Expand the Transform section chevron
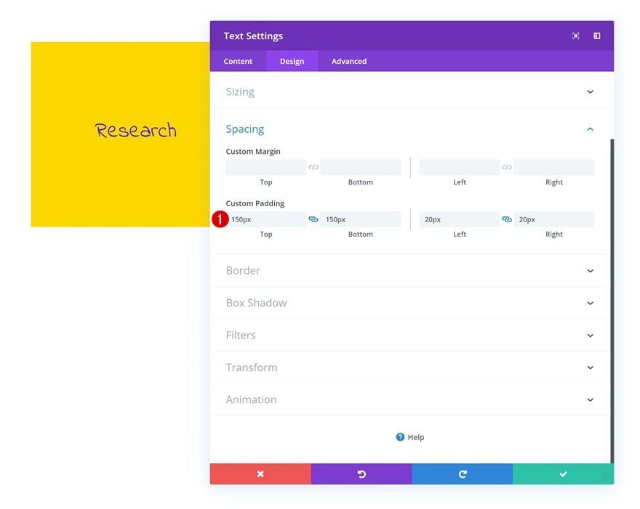Screen dimensions: 640x509 point(591,367)
